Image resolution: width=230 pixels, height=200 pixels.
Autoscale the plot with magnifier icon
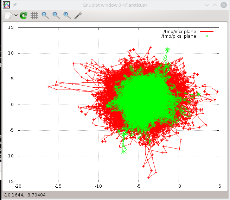[67, 15]
